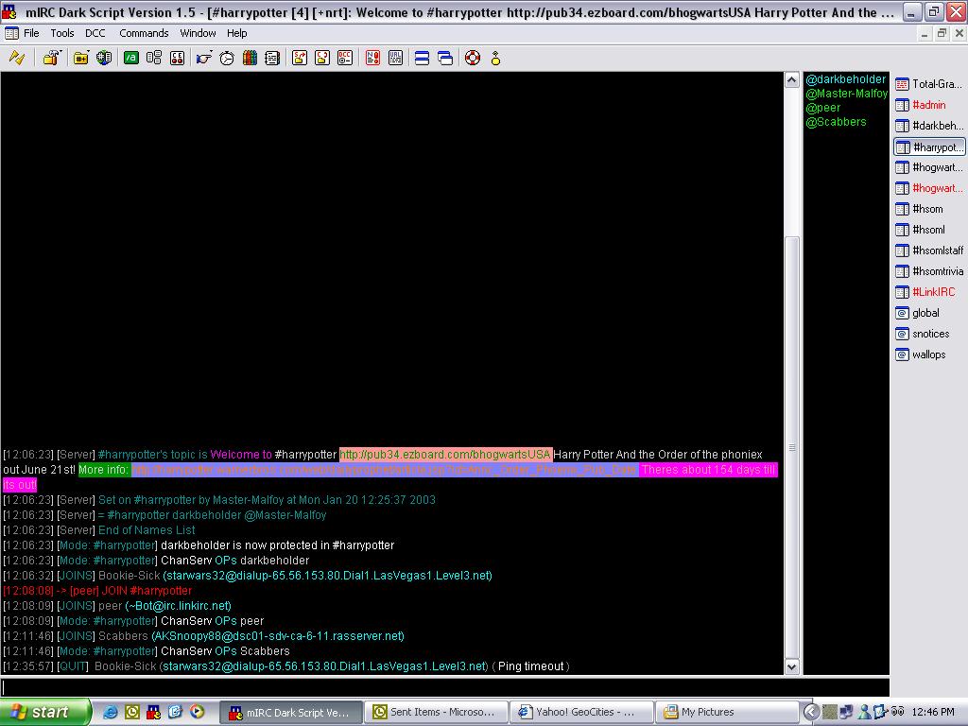Open mIRC Options hammer icon
The height and width of the screenshot is (726, 968).
pyautogui.click(x=52, y=59)
